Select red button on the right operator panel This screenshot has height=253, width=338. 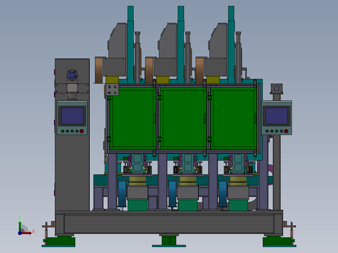pyautogui.click(x=286, y=131)
